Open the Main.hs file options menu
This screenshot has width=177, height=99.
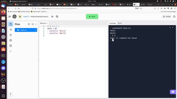click(x=36, y=30)
